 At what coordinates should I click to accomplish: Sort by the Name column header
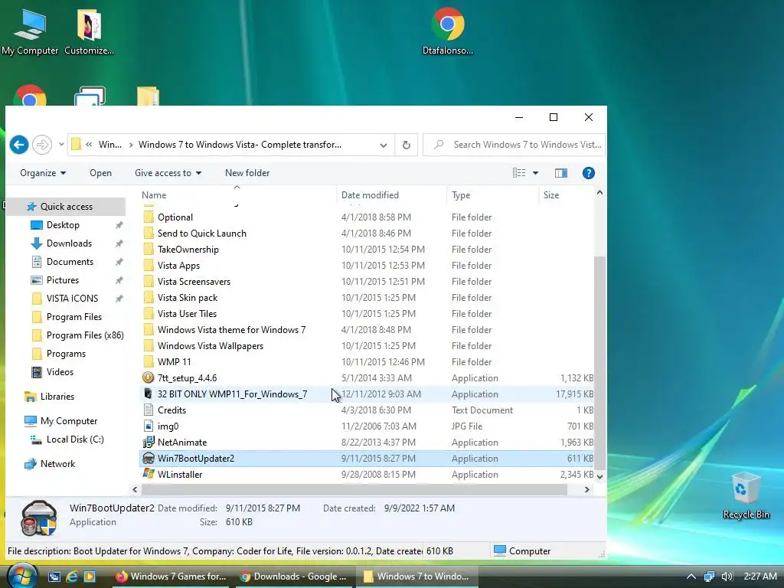pyautogui.click(x=237, y=195)
